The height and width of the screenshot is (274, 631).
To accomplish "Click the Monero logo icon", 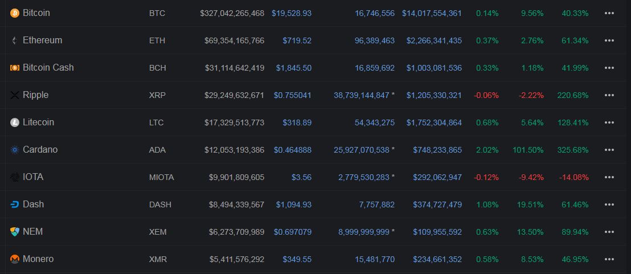I will (14, 260).
